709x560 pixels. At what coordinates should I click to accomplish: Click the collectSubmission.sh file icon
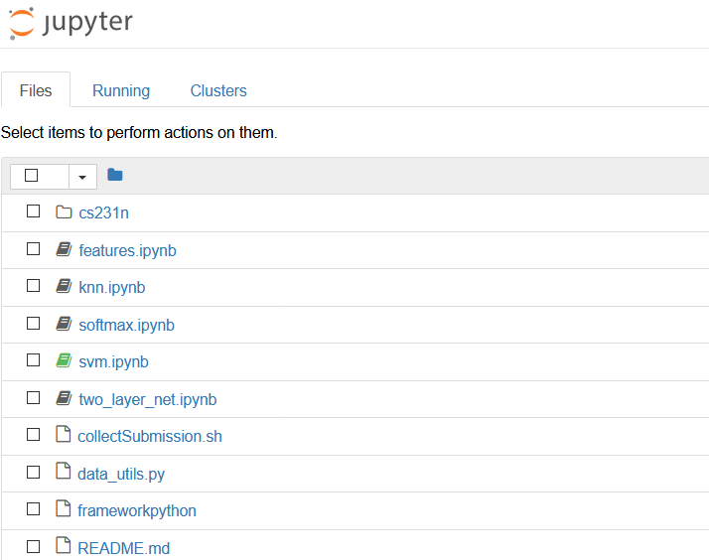[x=64, y=436]
